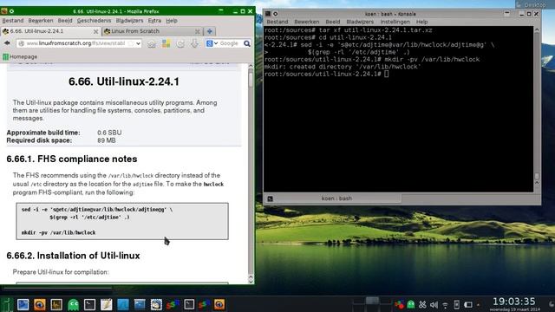Open the battery icon in system tray
This screenshot has width=555, height=312.
[x=468, y=304]
